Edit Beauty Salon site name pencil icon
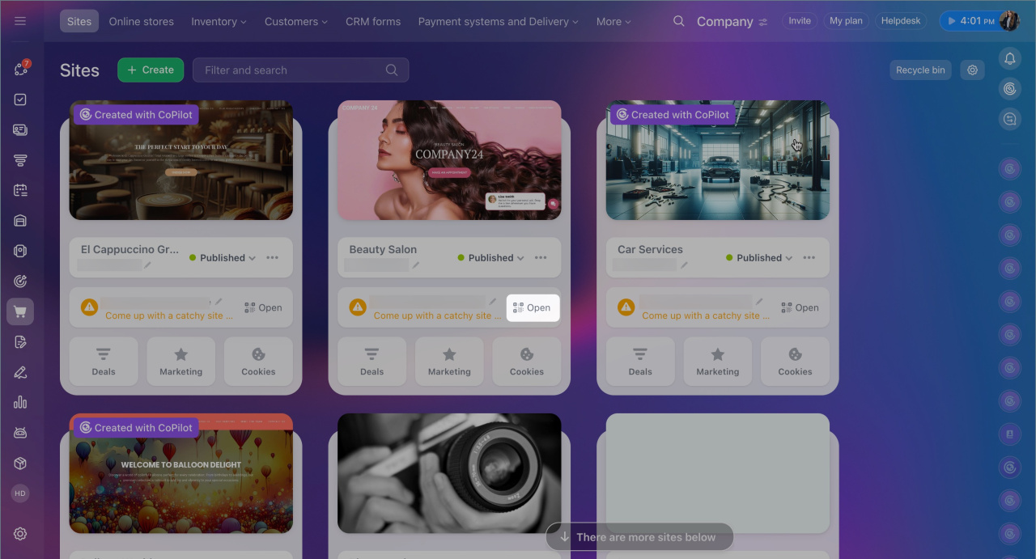This screenshot has height=559, width=1036. pos(416,265)
